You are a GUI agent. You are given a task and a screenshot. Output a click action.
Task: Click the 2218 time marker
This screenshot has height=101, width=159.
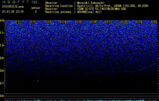coord(124,22)
